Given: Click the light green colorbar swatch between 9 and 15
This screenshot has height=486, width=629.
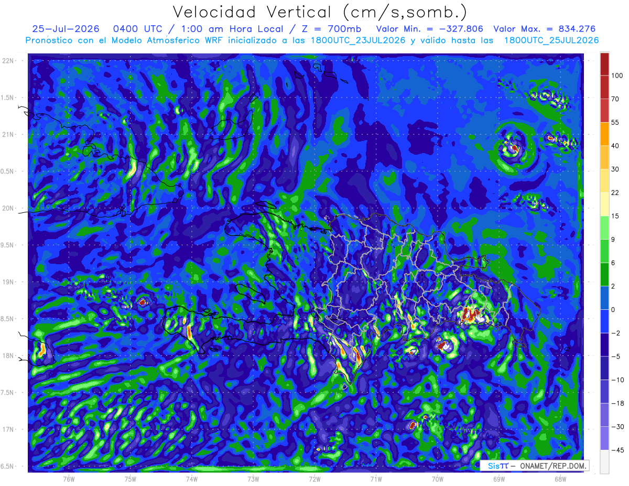Looking at the screenshot, I should point(604,227).
